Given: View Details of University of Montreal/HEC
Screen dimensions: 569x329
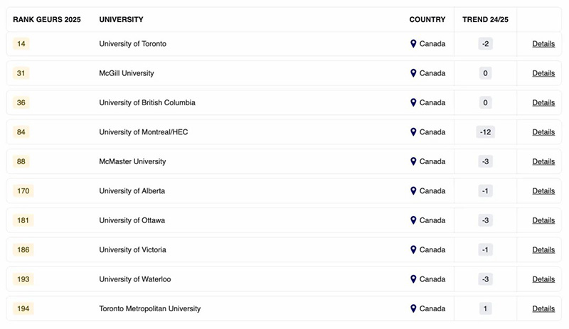Looking at the screenshot, I should coord(543,132).
